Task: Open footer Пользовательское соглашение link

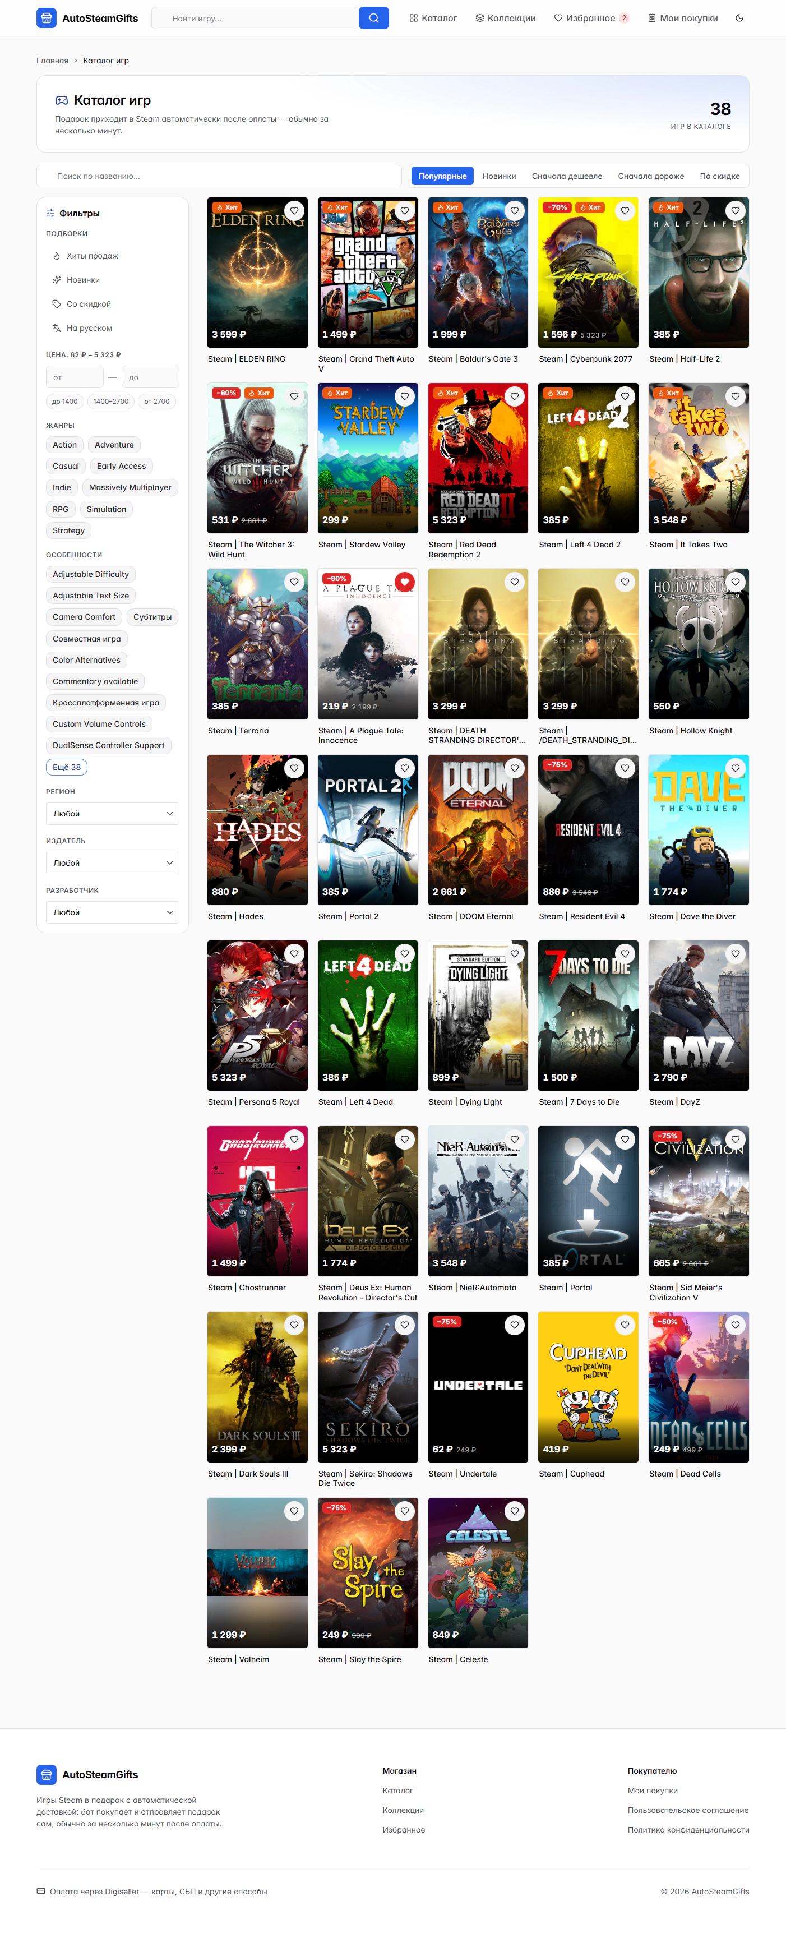Action: (x=688, y=1810)
